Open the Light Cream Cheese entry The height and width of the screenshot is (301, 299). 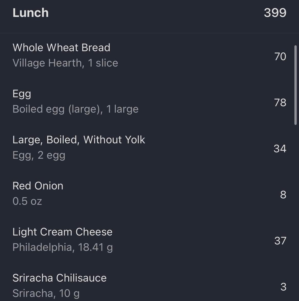63,232
